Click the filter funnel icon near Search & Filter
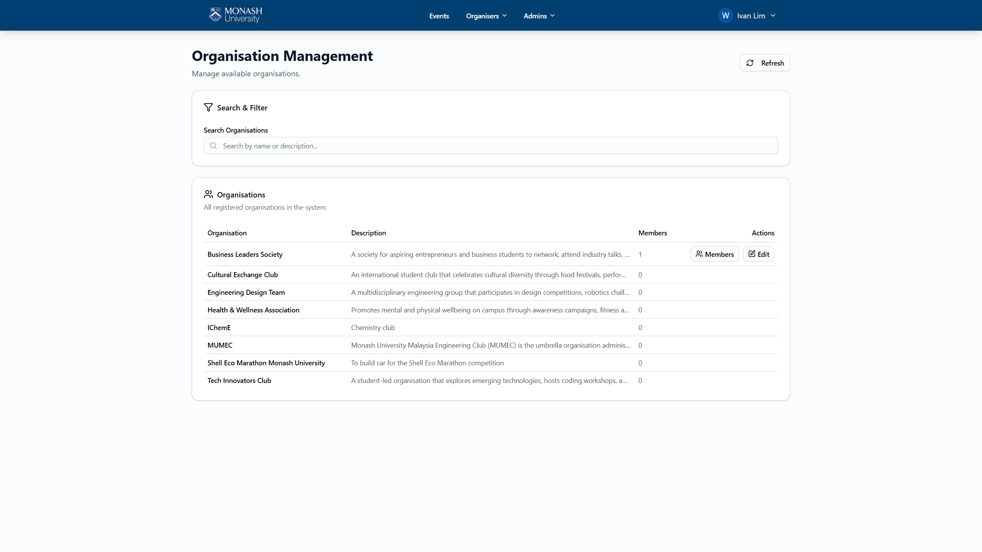 [x=208, y=107]
